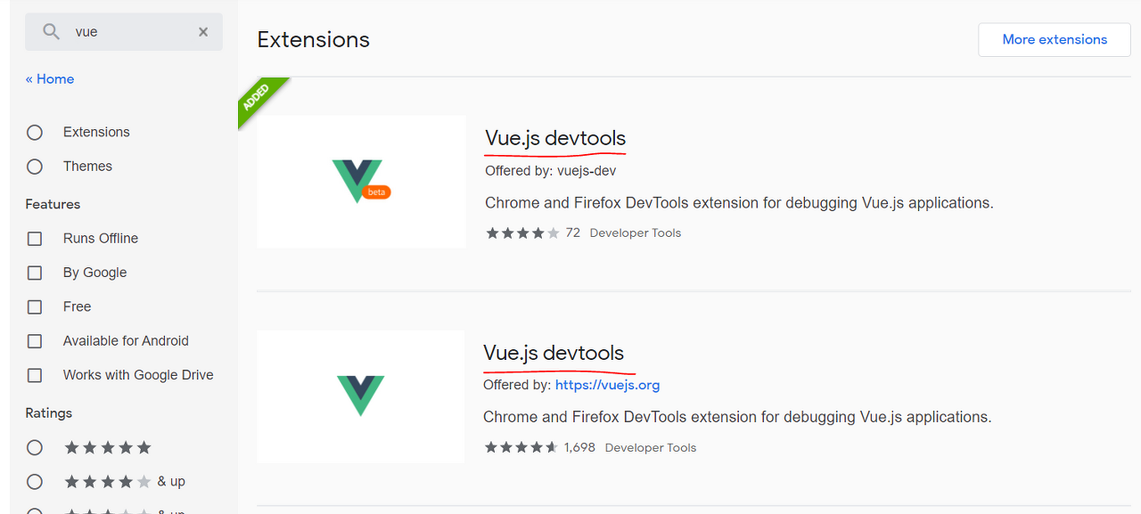Tick the Free checkbox
Viewport: 1141px width, 514px height.
[35, 307]
